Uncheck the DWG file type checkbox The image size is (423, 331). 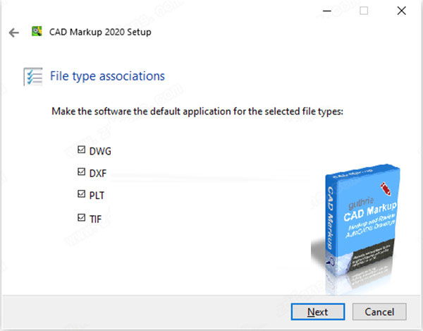click(x=81, y=150)
